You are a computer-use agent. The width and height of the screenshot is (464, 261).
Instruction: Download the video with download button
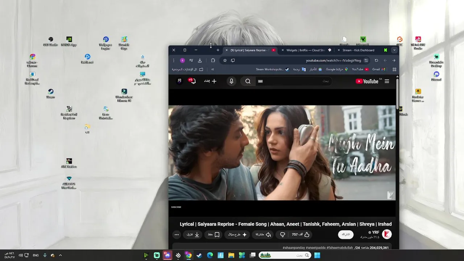pos(193,235)
